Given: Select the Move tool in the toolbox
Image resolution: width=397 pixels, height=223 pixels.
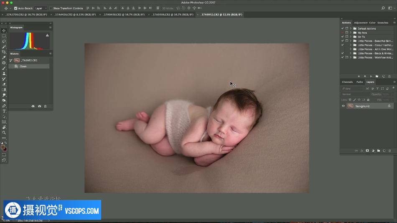Looking at the screenshot, I should pos(4,30).
